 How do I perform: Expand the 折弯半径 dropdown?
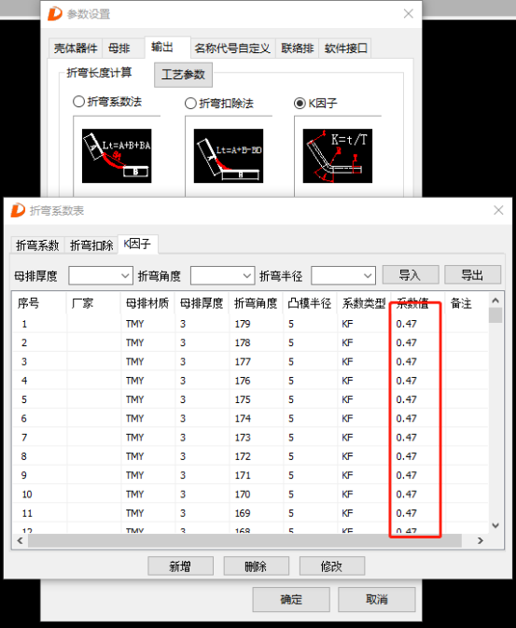coord(343,275)
